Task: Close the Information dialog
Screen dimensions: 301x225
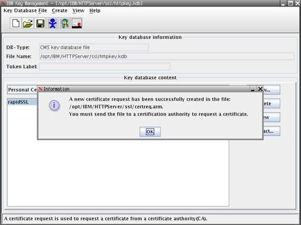Action: pyautogui.click(x=260, y=89)
